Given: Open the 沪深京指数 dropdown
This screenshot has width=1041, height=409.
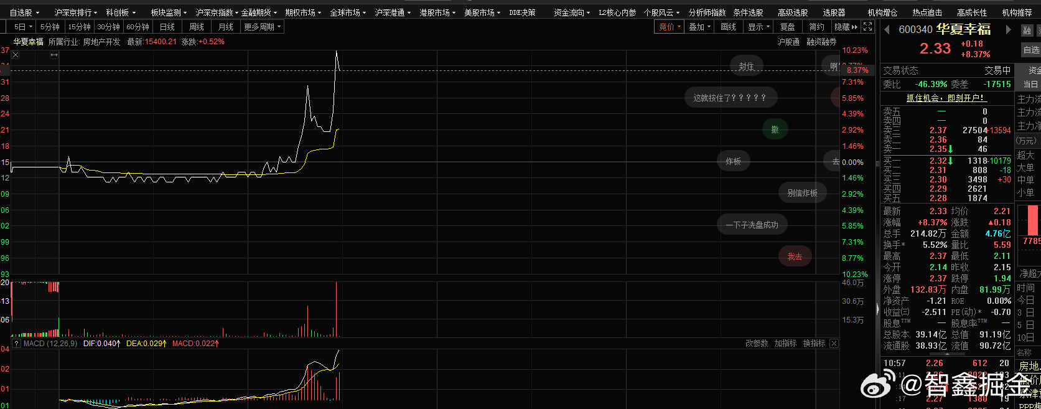Looking at the screenshot, I should [x=217, y=12].
